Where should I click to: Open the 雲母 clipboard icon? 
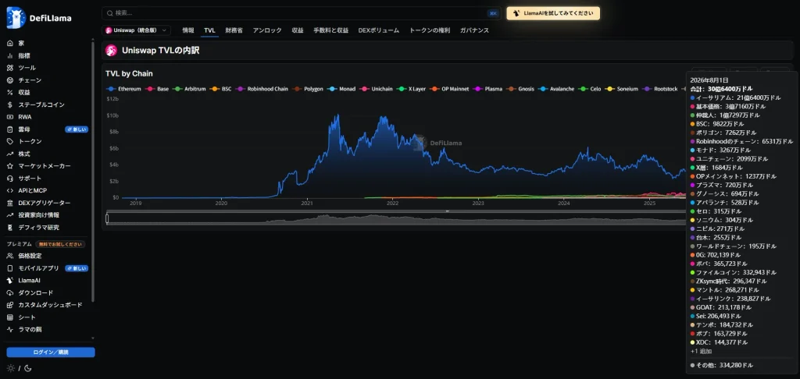point(9,129)
